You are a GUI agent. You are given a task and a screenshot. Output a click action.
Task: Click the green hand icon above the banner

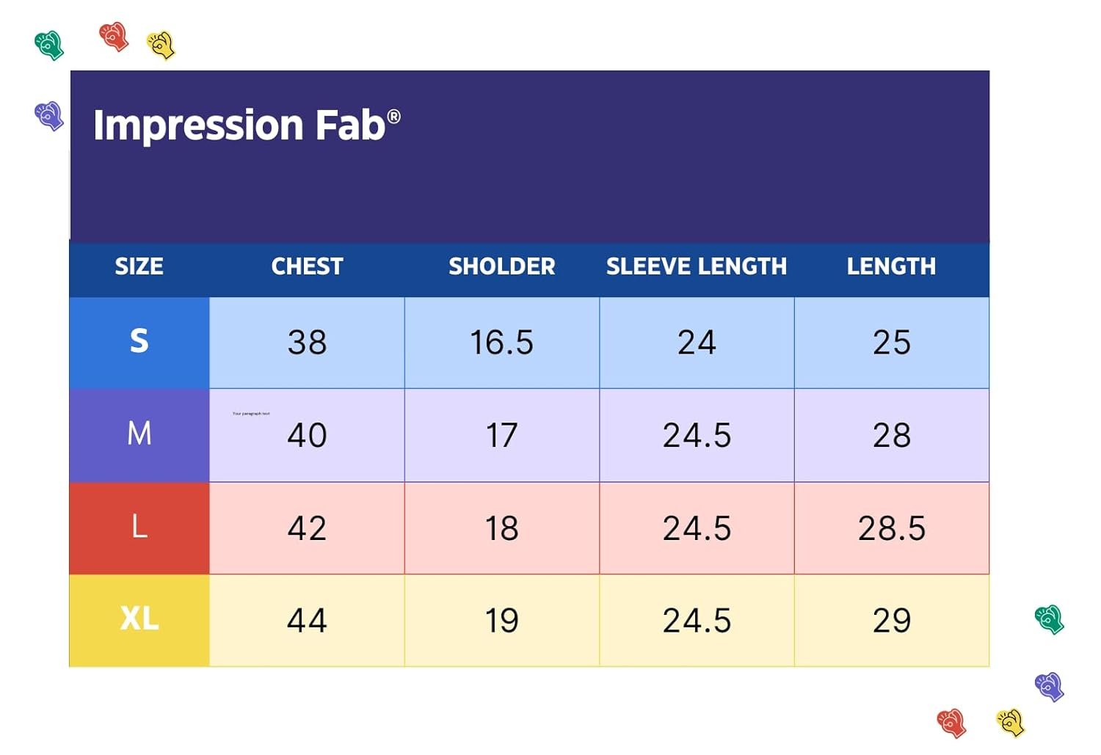tap(49, 45)
